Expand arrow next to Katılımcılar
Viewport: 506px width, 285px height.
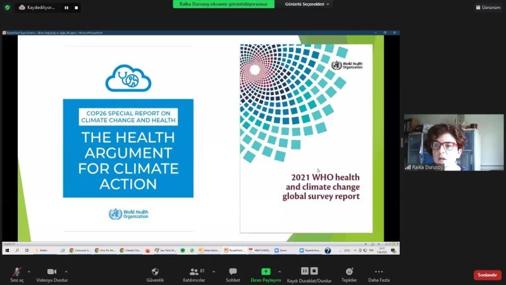[x=214, y=271]
